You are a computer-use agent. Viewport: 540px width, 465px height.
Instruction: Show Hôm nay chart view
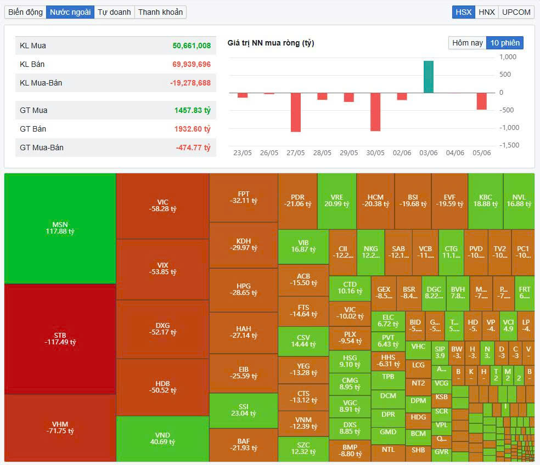(x=467, y=43)
